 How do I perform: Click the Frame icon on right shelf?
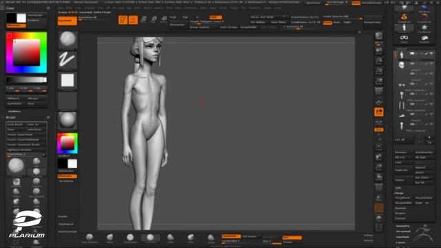(379, 147)
